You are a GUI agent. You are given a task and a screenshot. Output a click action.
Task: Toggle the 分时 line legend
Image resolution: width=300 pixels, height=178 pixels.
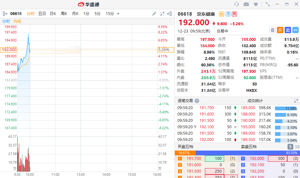(6, 21)
